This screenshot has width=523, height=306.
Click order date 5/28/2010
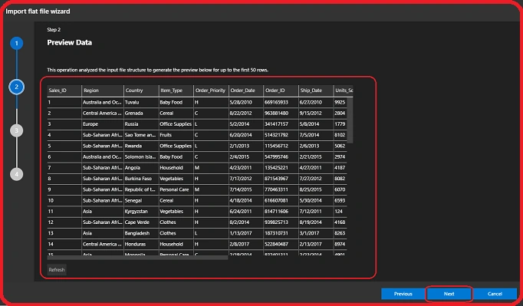pos(246,103)
